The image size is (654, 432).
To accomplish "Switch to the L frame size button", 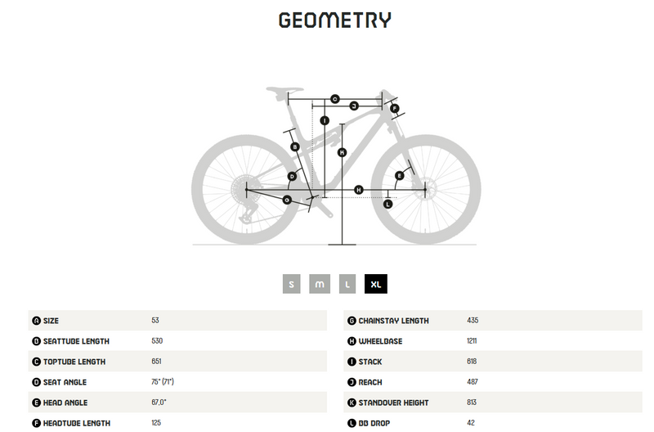I will point(347,284).
